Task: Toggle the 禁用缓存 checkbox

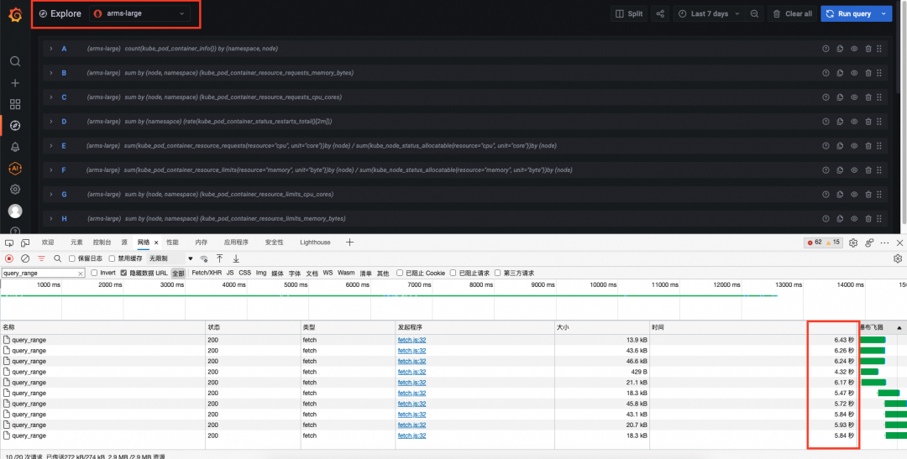Action: tap(113, 258)
